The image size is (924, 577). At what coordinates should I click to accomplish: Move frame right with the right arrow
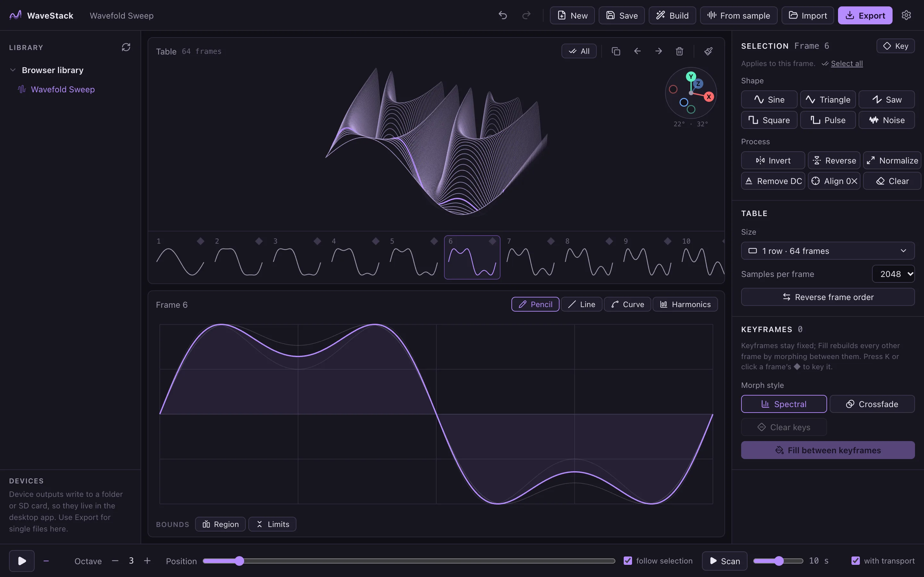659,51
